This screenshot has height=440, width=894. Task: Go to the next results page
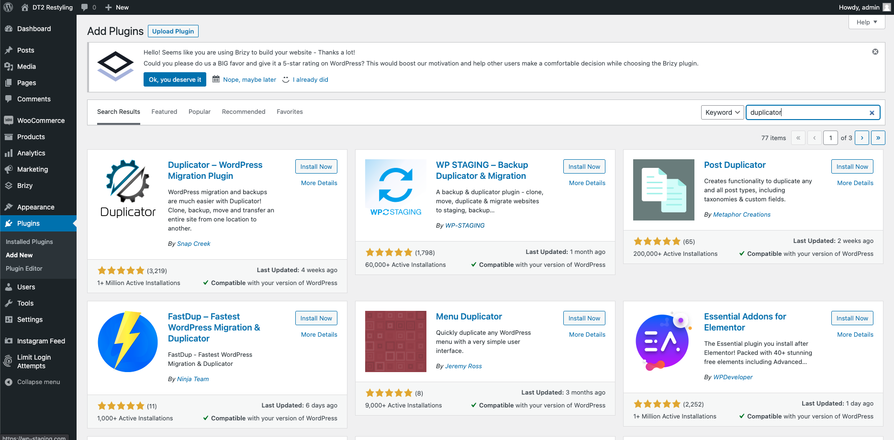[861, 138]
